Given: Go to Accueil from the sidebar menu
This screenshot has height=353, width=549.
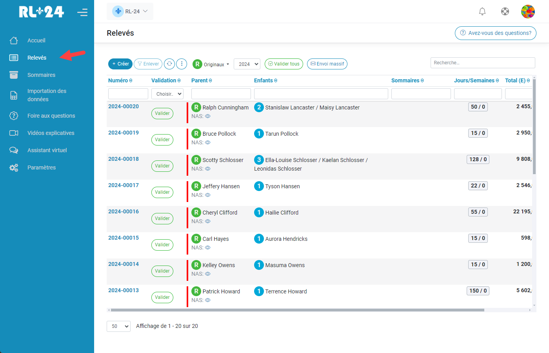Looking at the screenshot, I should pyautogui.click(x=36, y=40).
